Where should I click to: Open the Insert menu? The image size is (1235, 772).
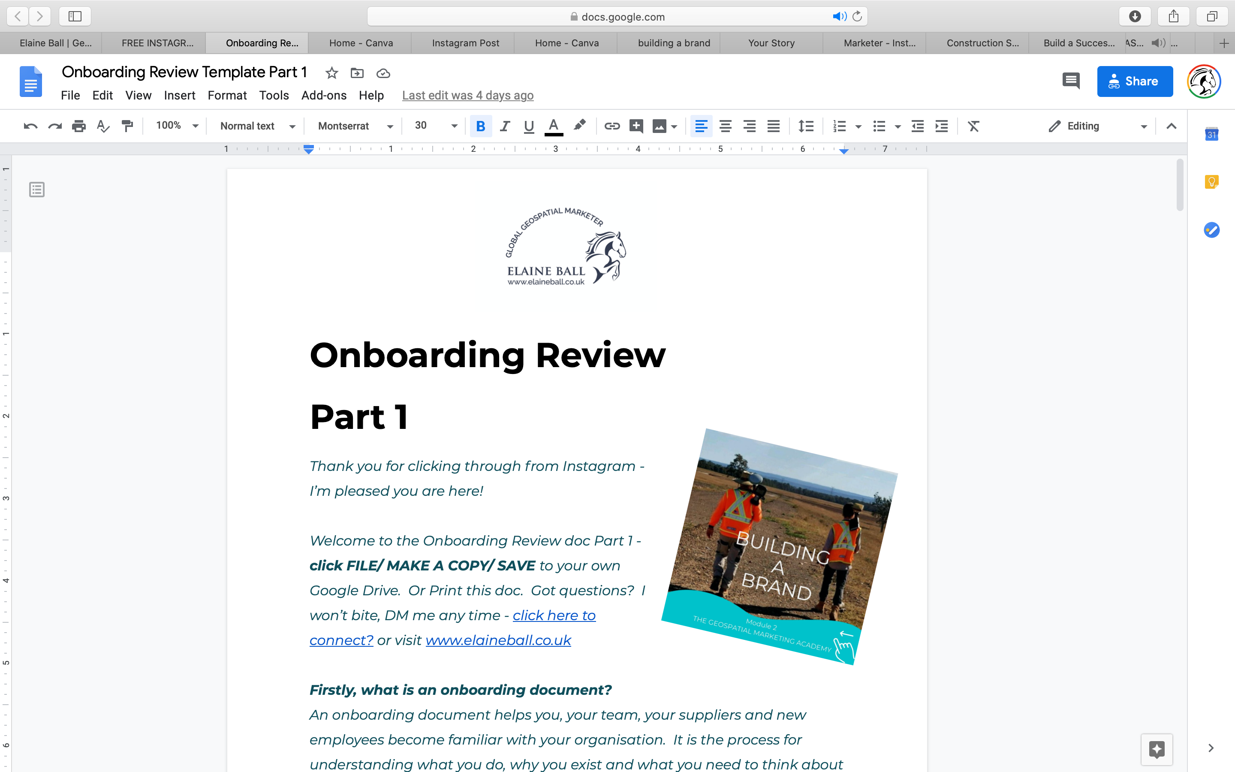point(179,96)
